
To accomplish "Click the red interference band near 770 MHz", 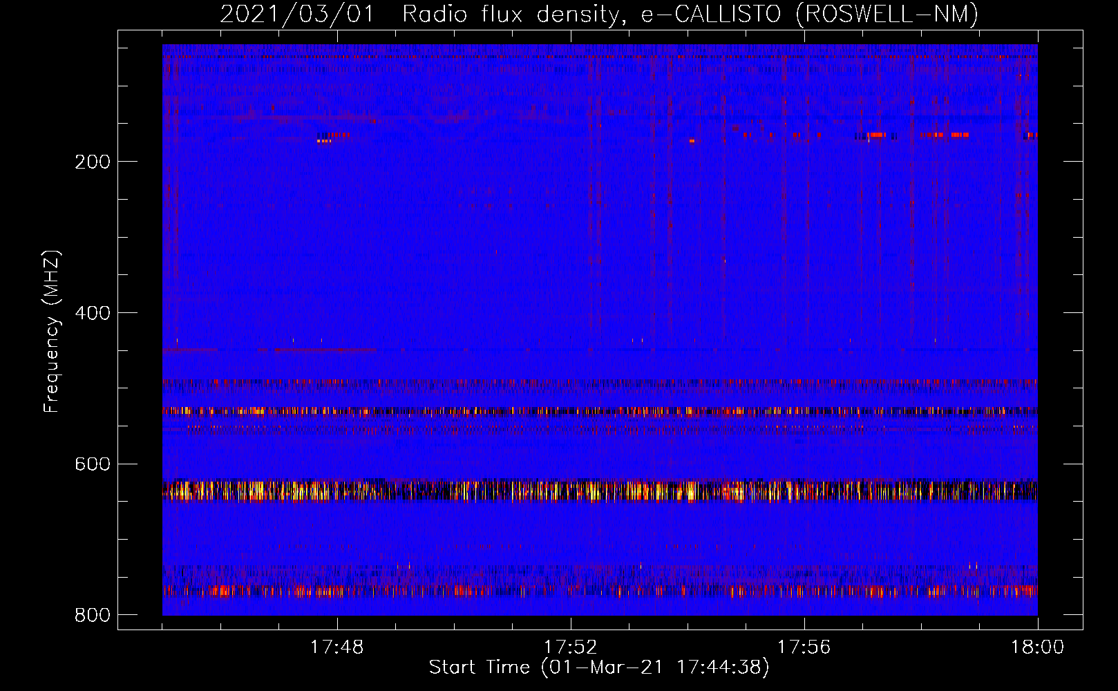I will pyautogui.click(x=600, y=591).
